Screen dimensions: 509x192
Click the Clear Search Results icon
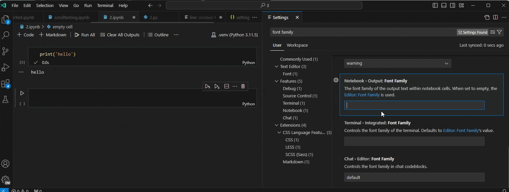click(x=493, y=32)
